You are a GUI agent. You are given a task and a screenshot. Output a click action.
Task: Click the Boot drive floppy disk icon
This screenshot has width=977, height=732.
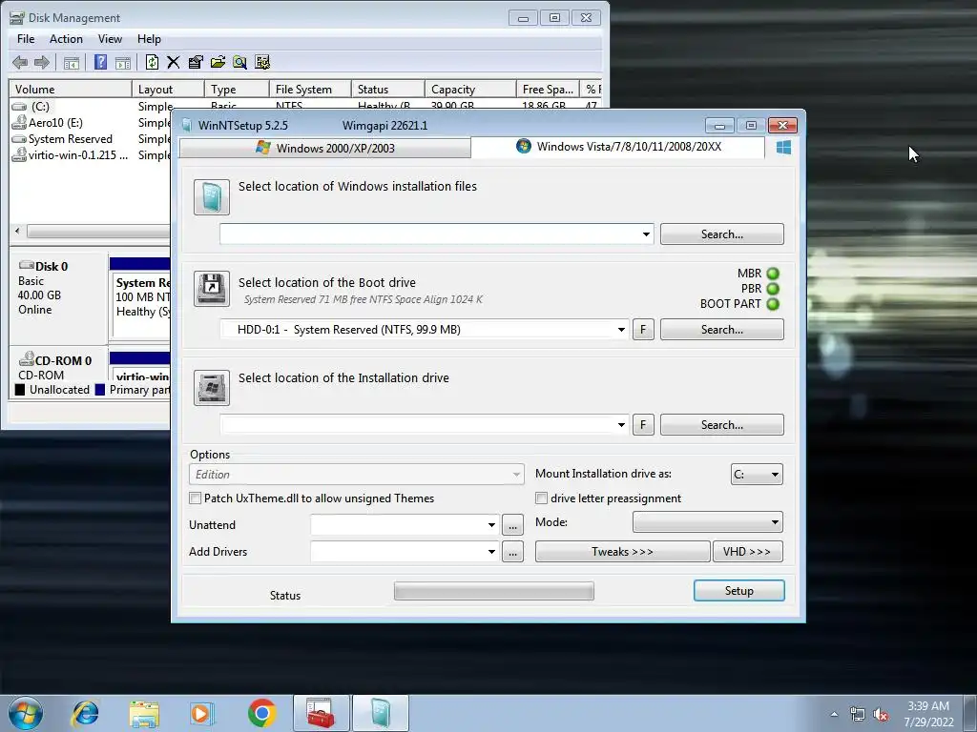212,289
